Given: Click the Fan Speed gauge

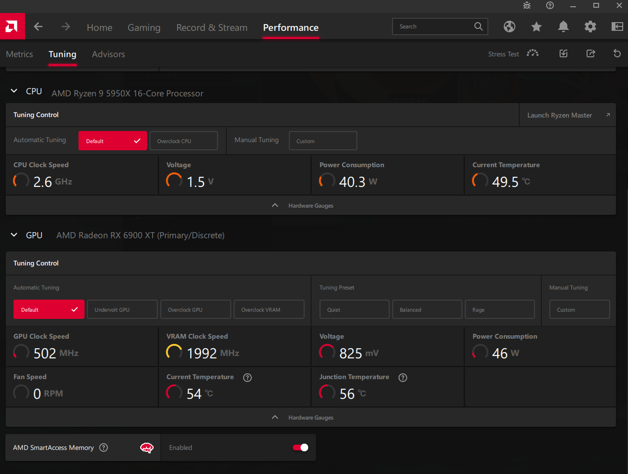Looking at the screenshot, I should pos(21,393).
